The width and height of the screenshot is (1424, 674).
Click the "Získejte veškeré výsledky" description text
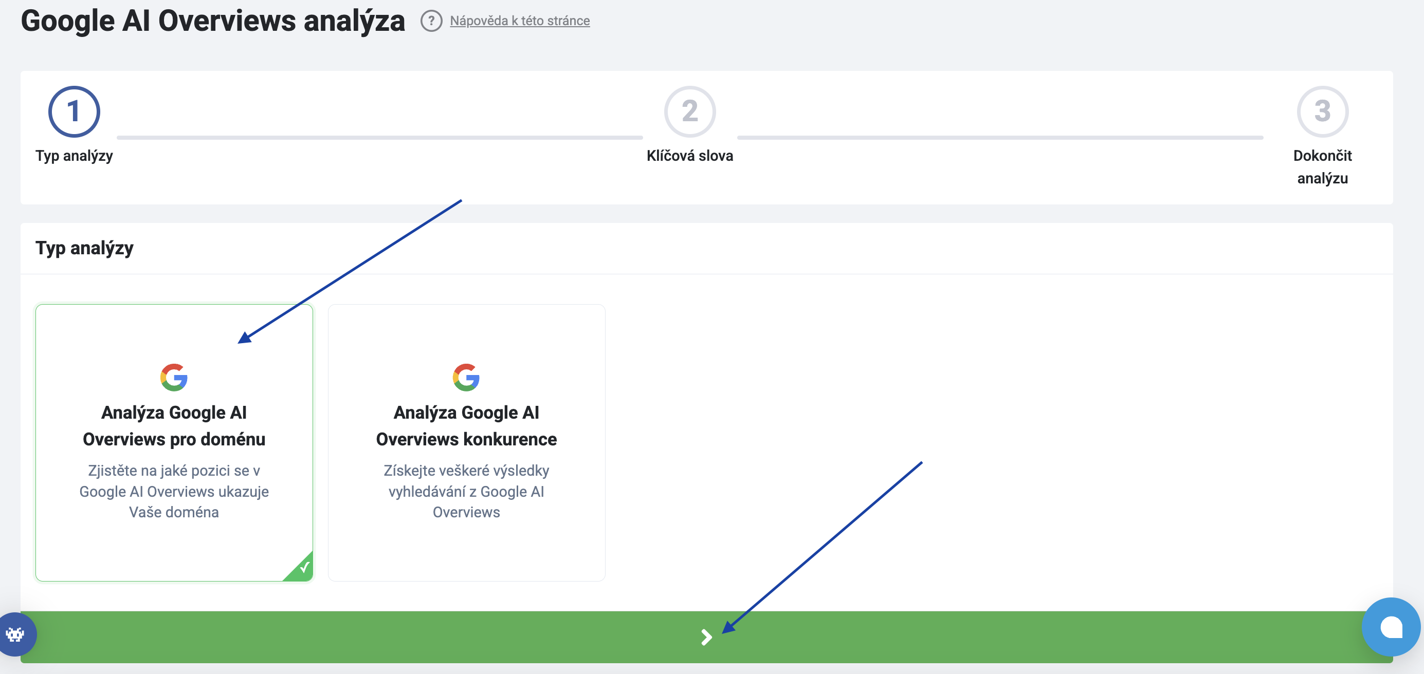click(x=466, y=491)
